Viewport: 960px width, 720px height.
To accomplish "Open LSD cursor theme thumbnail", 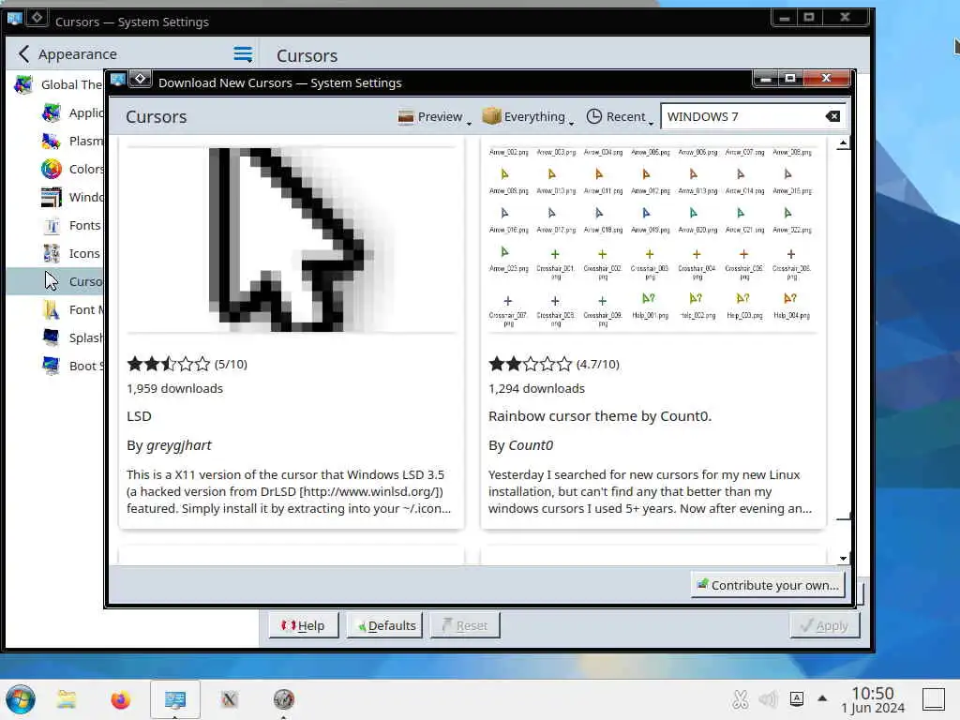I will [292, 240].
